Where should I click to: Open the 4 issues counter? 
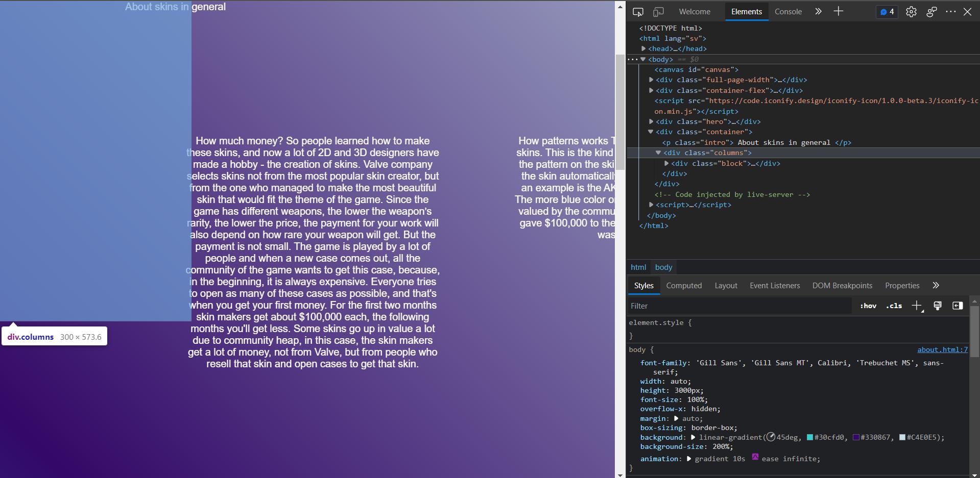click(x=887, y=12)
